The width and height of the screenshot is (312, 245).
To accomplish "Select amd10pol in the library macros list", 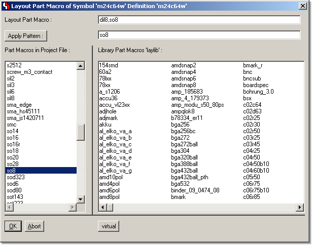I will coord(111,177).
